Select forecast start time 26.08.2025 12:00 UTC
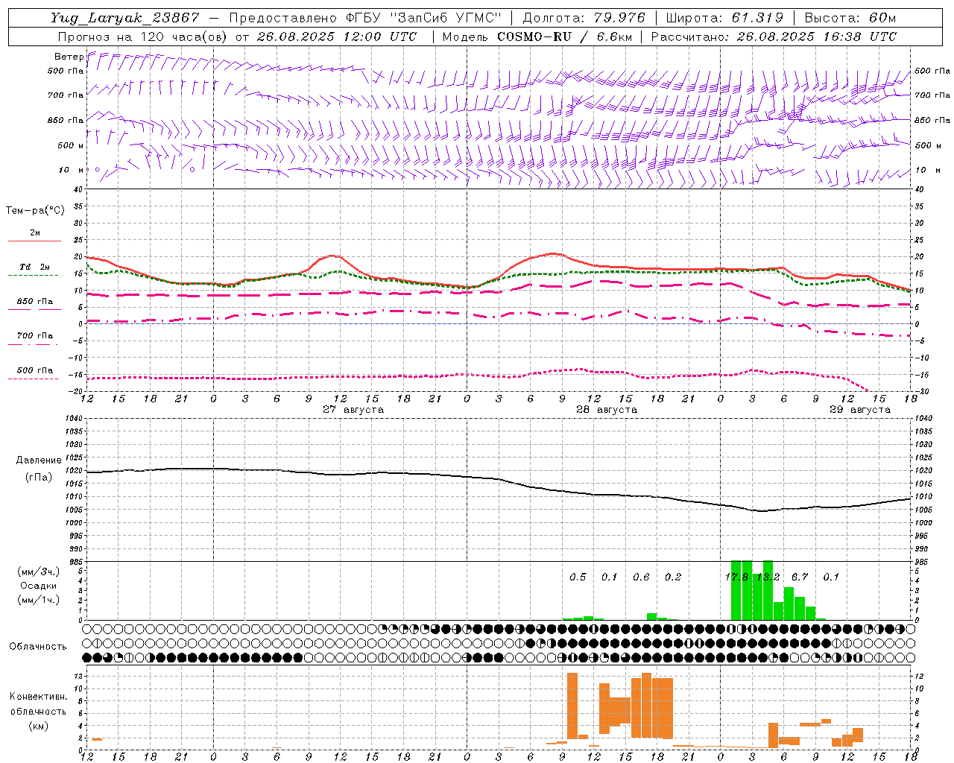This screenshot has width=954, height=763. pyautogui.click(x=338, y=37)
